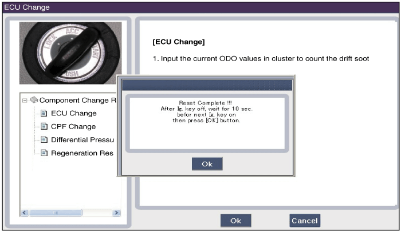Click the ECU Change document icon
The width and height of the screenshot is (401, 232).
[44, 113]
